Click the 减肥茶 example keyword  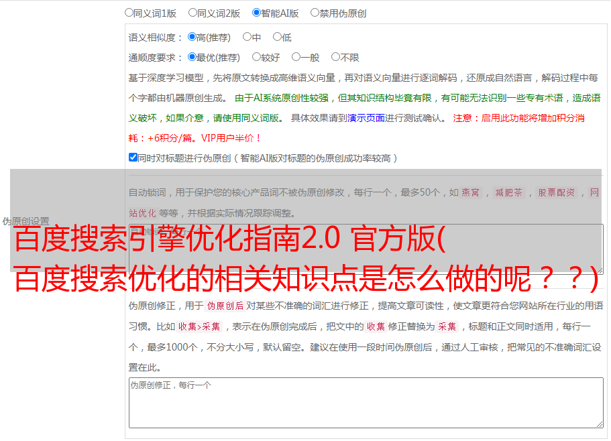point(508,192)
